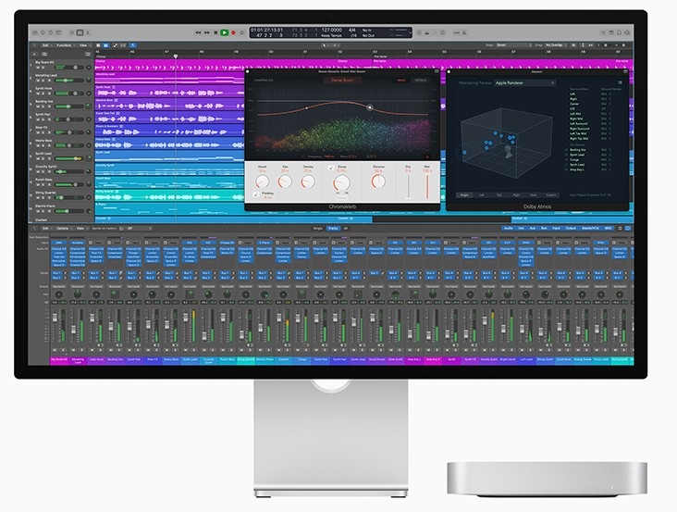This screenshot has width=677, height=512.
Task: Mute the Big Room Kit track
Action: pyautogui.click(x=38, y=68)
